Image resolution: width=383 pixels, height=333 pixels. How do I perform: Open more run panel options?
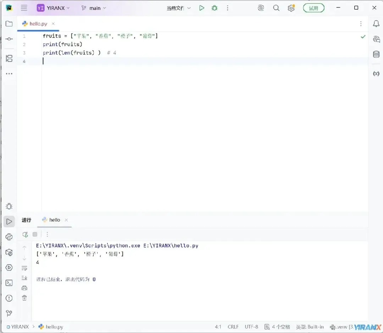tap(47, 234)
